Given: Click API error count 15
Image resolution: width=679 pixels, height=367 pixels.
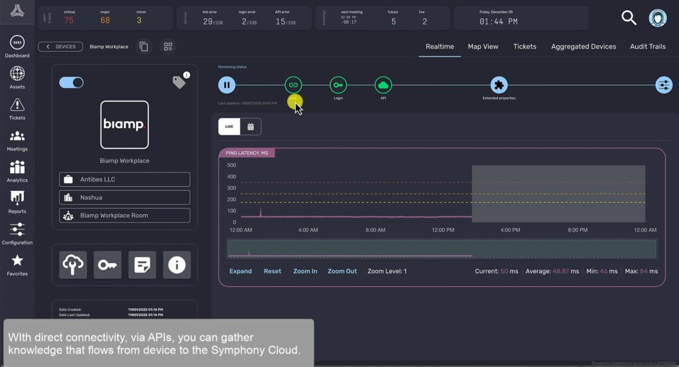Looking at the screenshot, I should coord(280,21).
